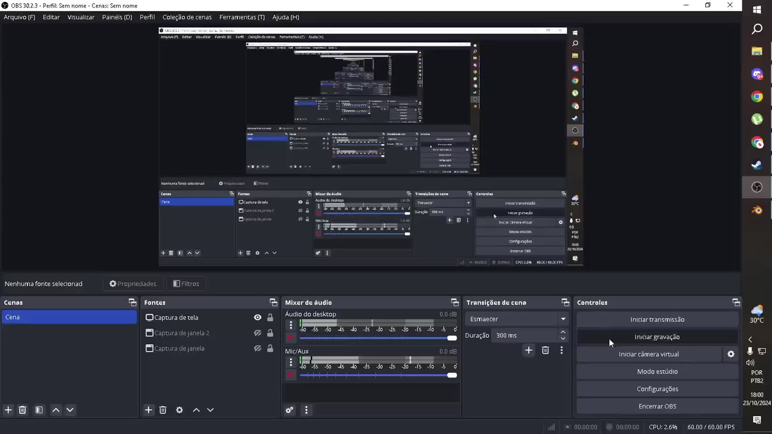Adjust the Mic/Aux volume slider
The height and width of the screenshot is (434, 772).
click(452, 375)
